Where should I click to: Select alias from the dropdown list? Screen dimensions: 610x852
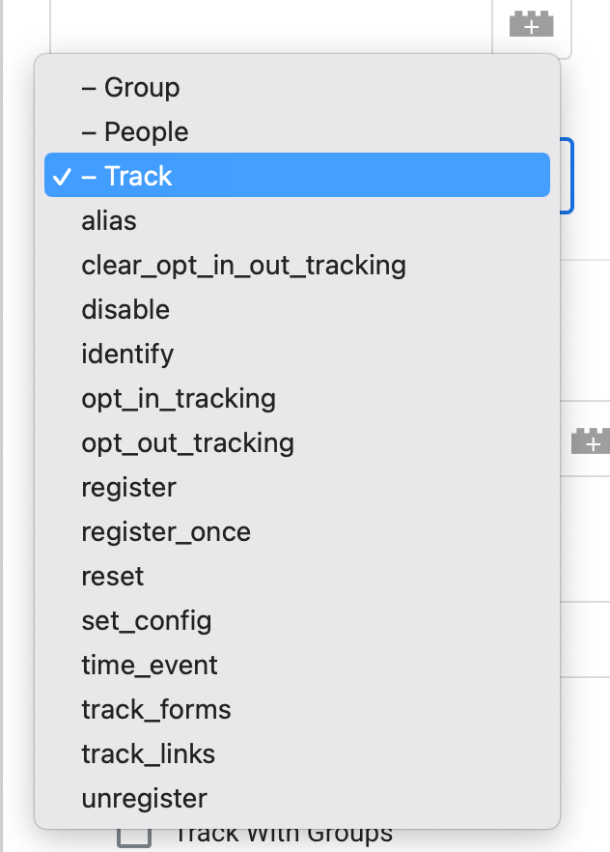(109, 221)
